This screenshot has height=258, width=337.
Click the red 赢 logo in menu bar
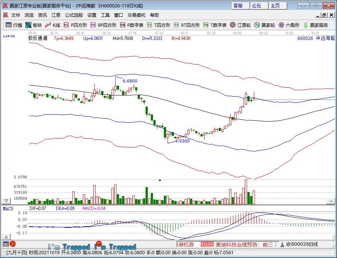coord(5,15)
